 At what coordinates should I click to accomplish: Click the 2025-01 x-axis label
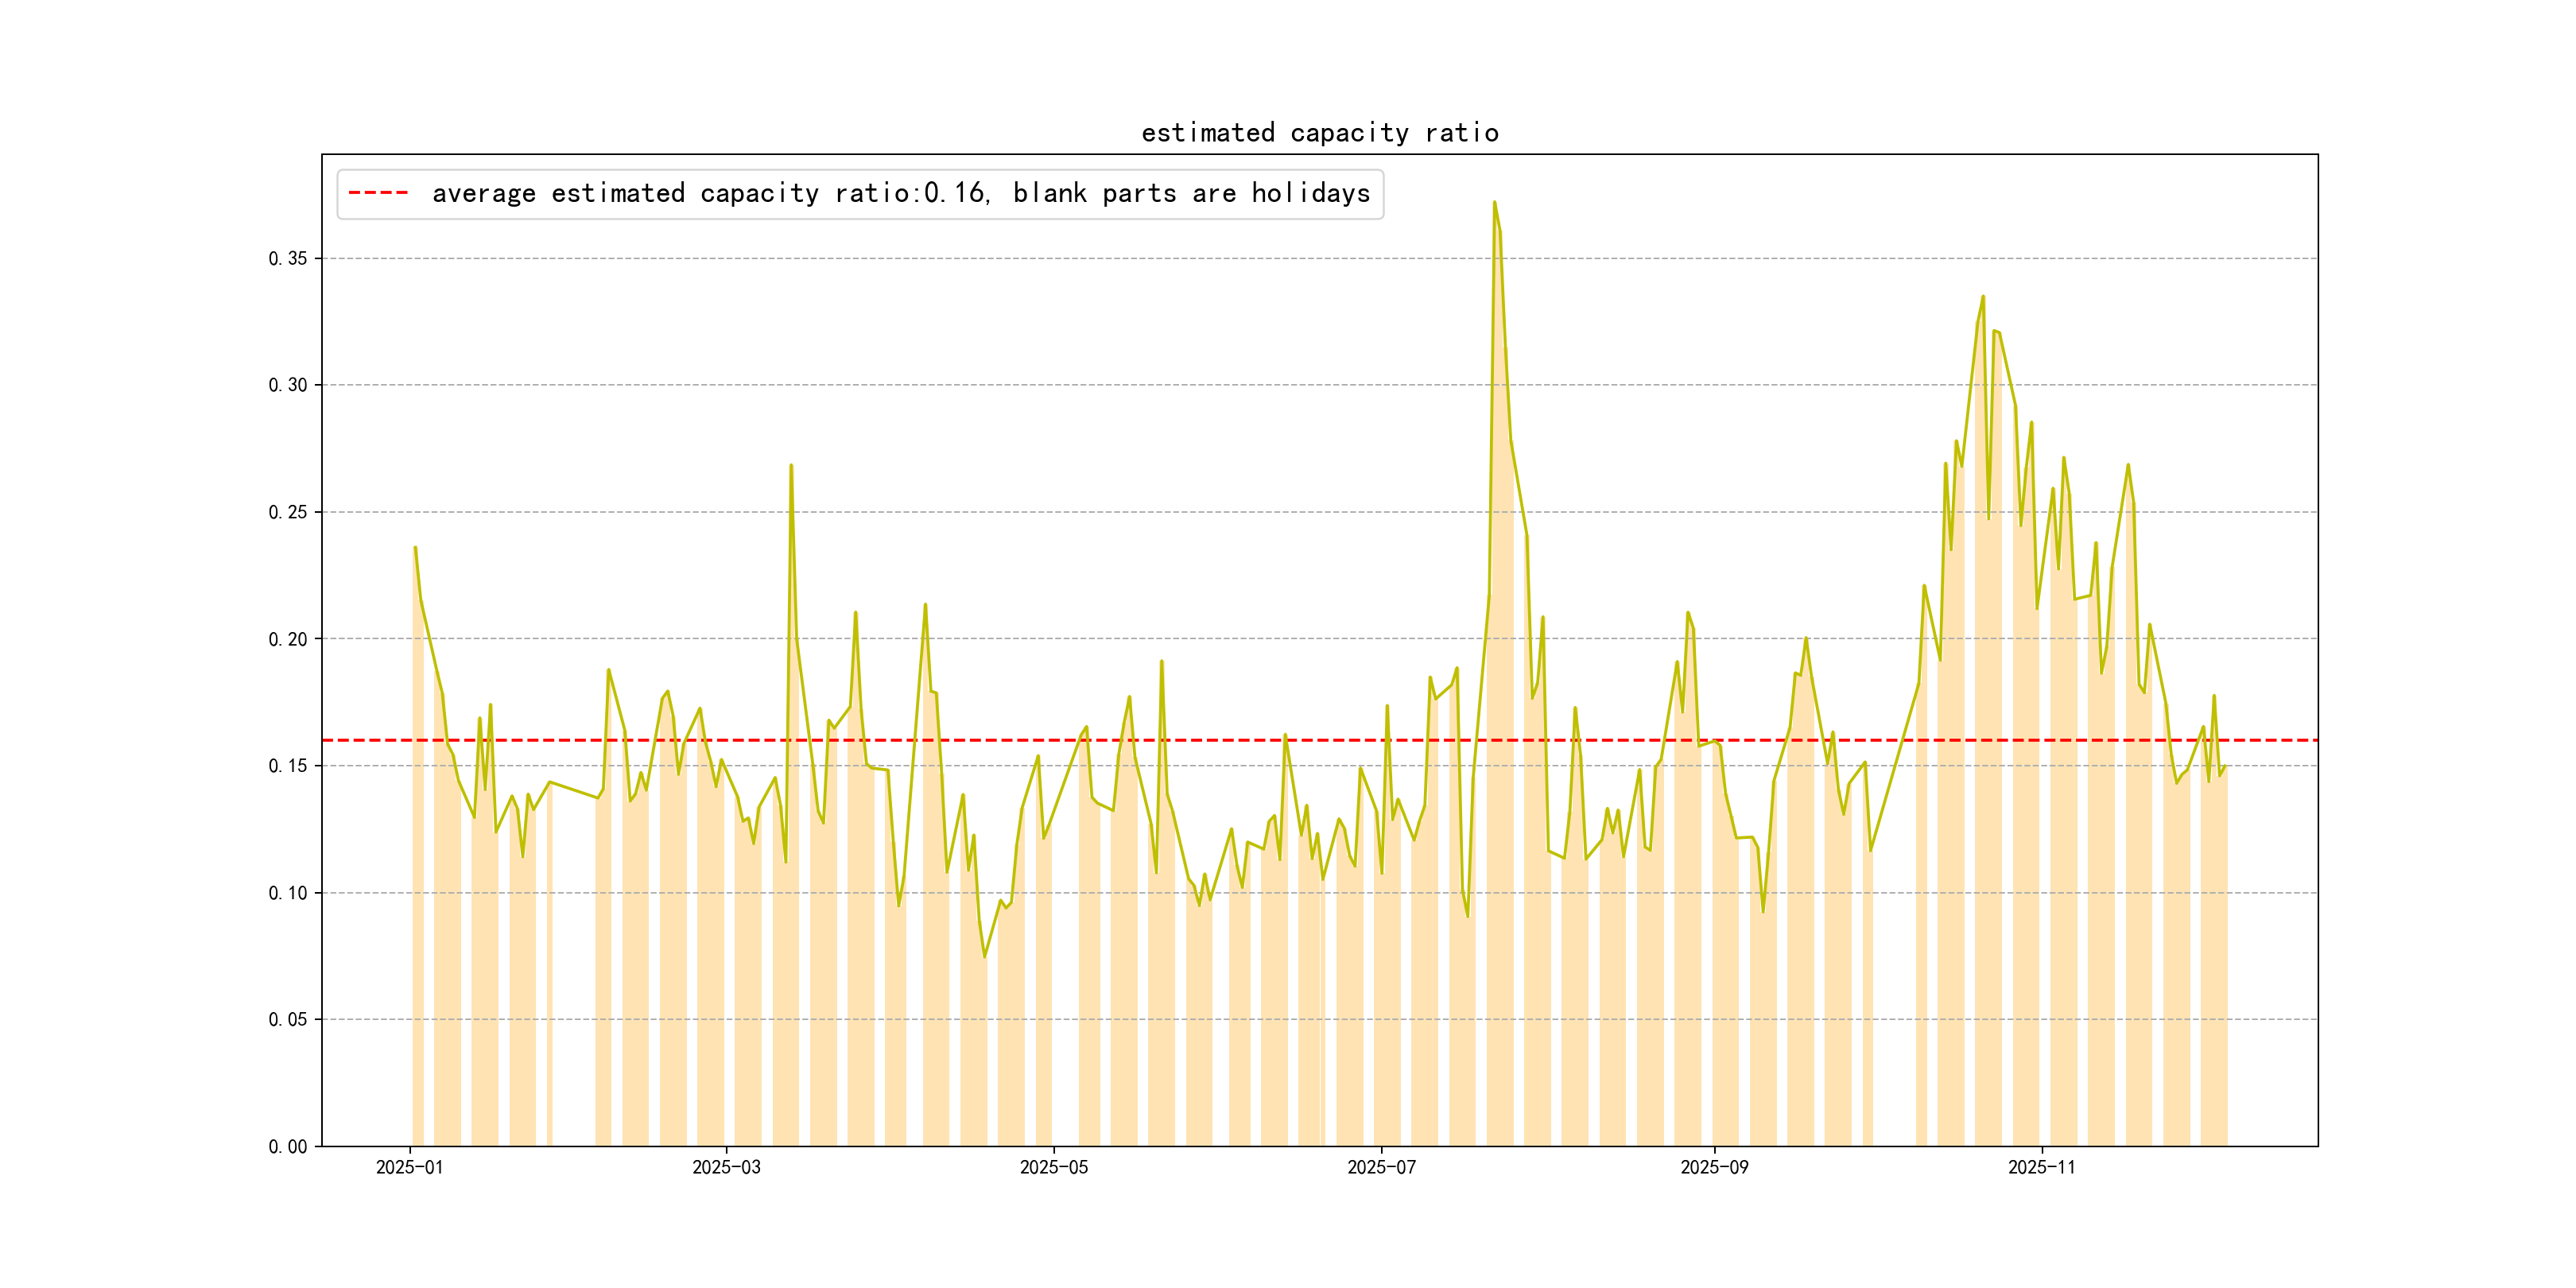pyautogui.click(x=409, y=1167)
